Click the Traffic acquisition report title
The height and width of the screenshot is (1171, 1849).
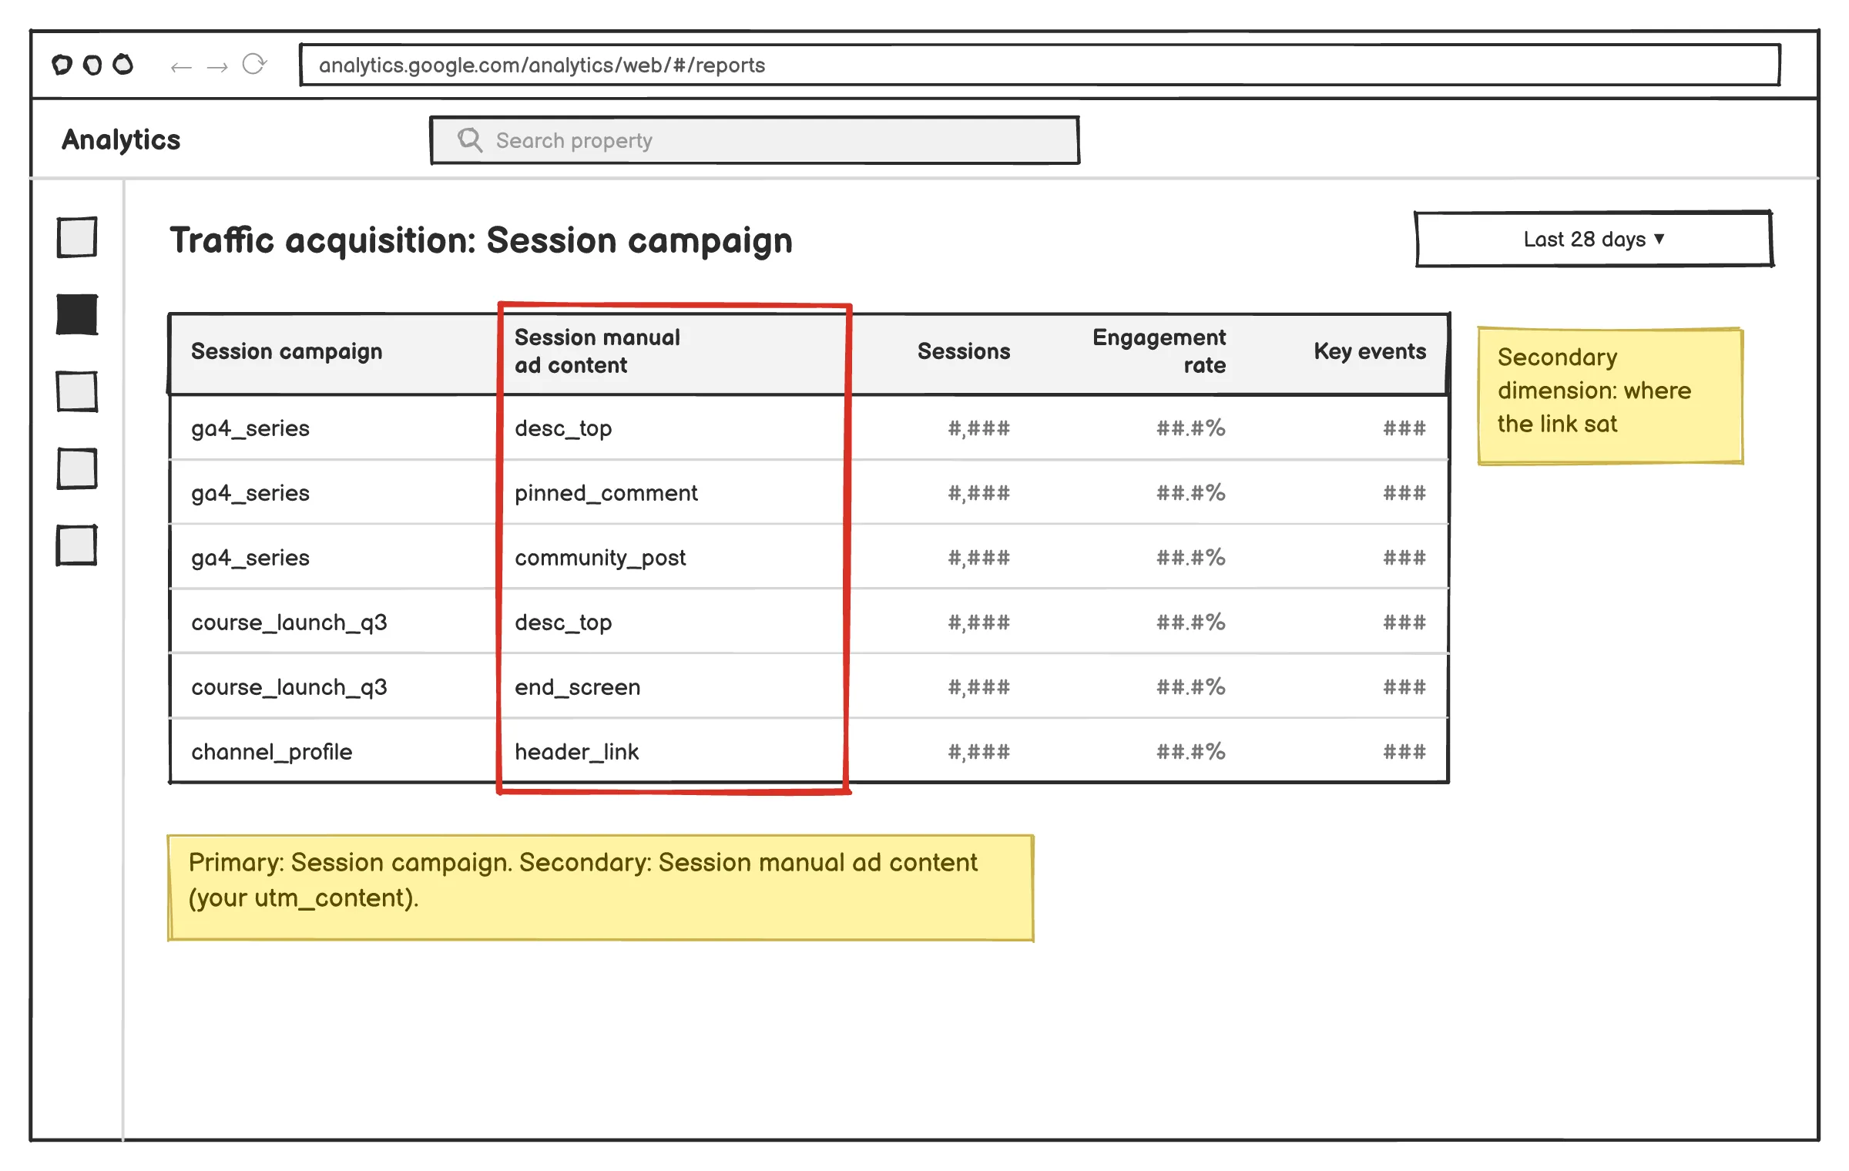coord(482,240)
